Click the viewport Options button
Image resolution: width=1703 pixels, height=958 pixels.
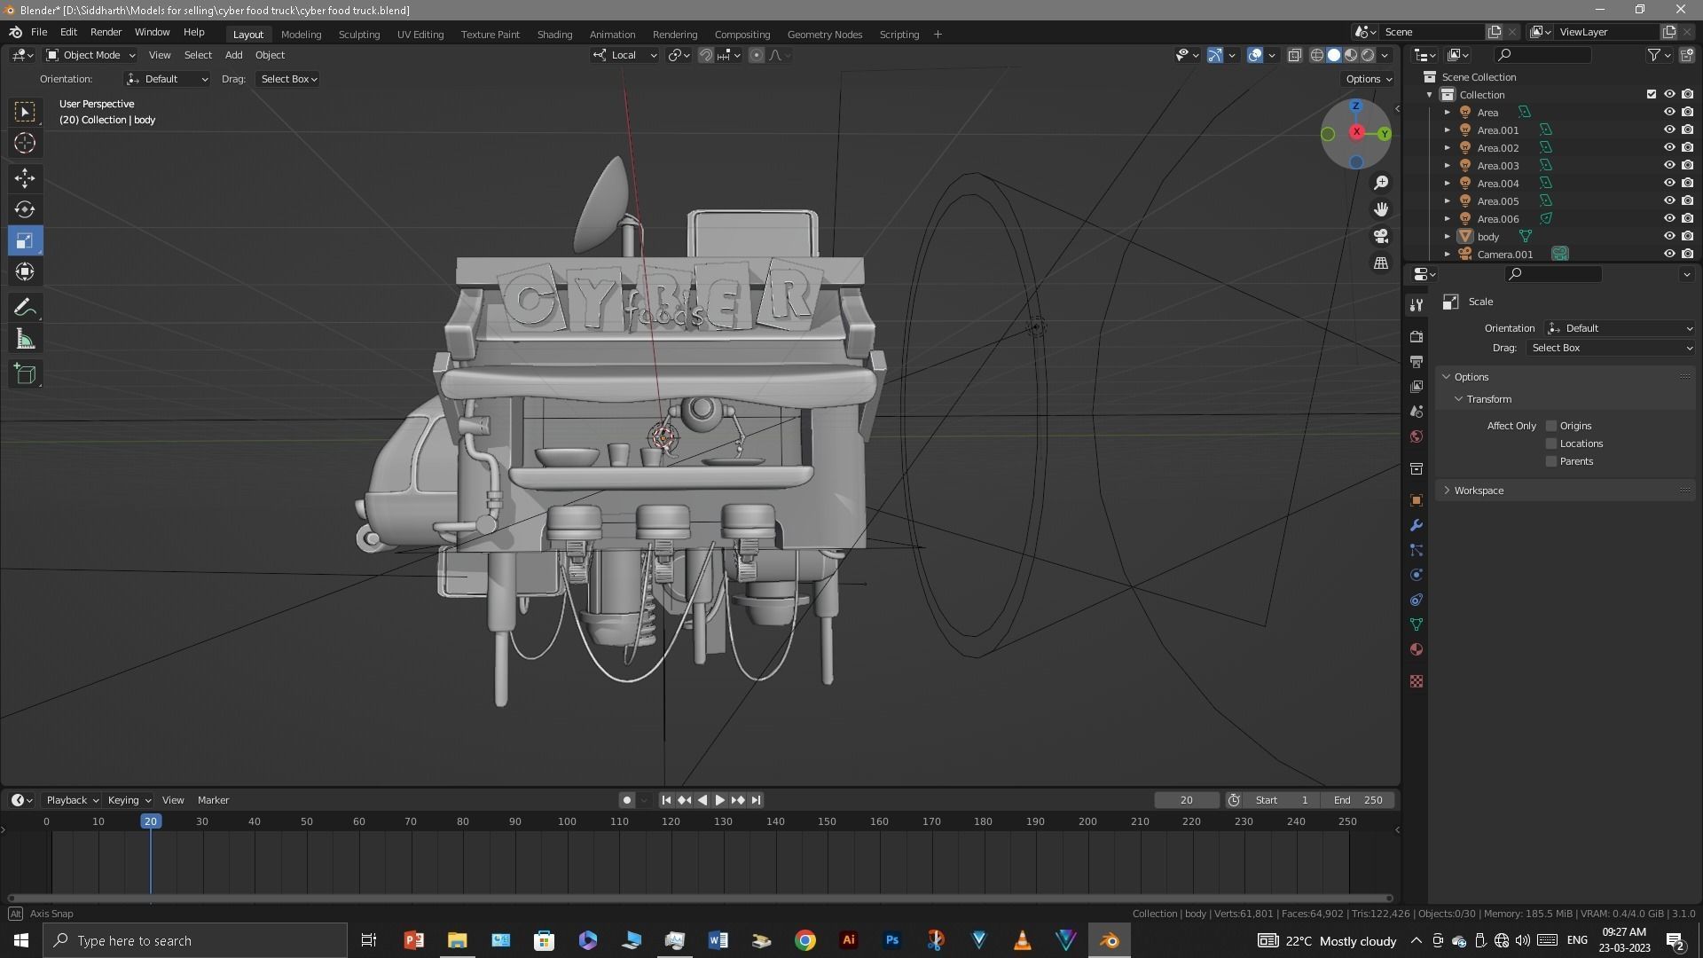(1369, 79)
